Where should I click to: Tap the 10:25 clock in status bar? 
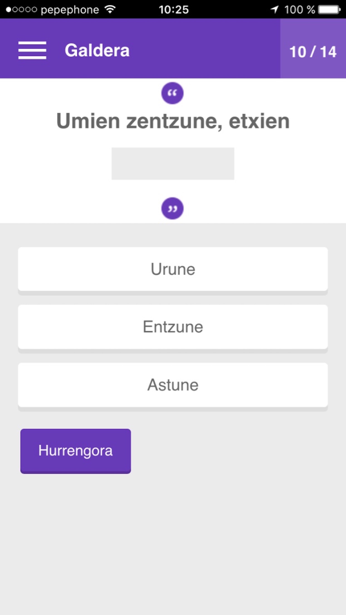174,10
